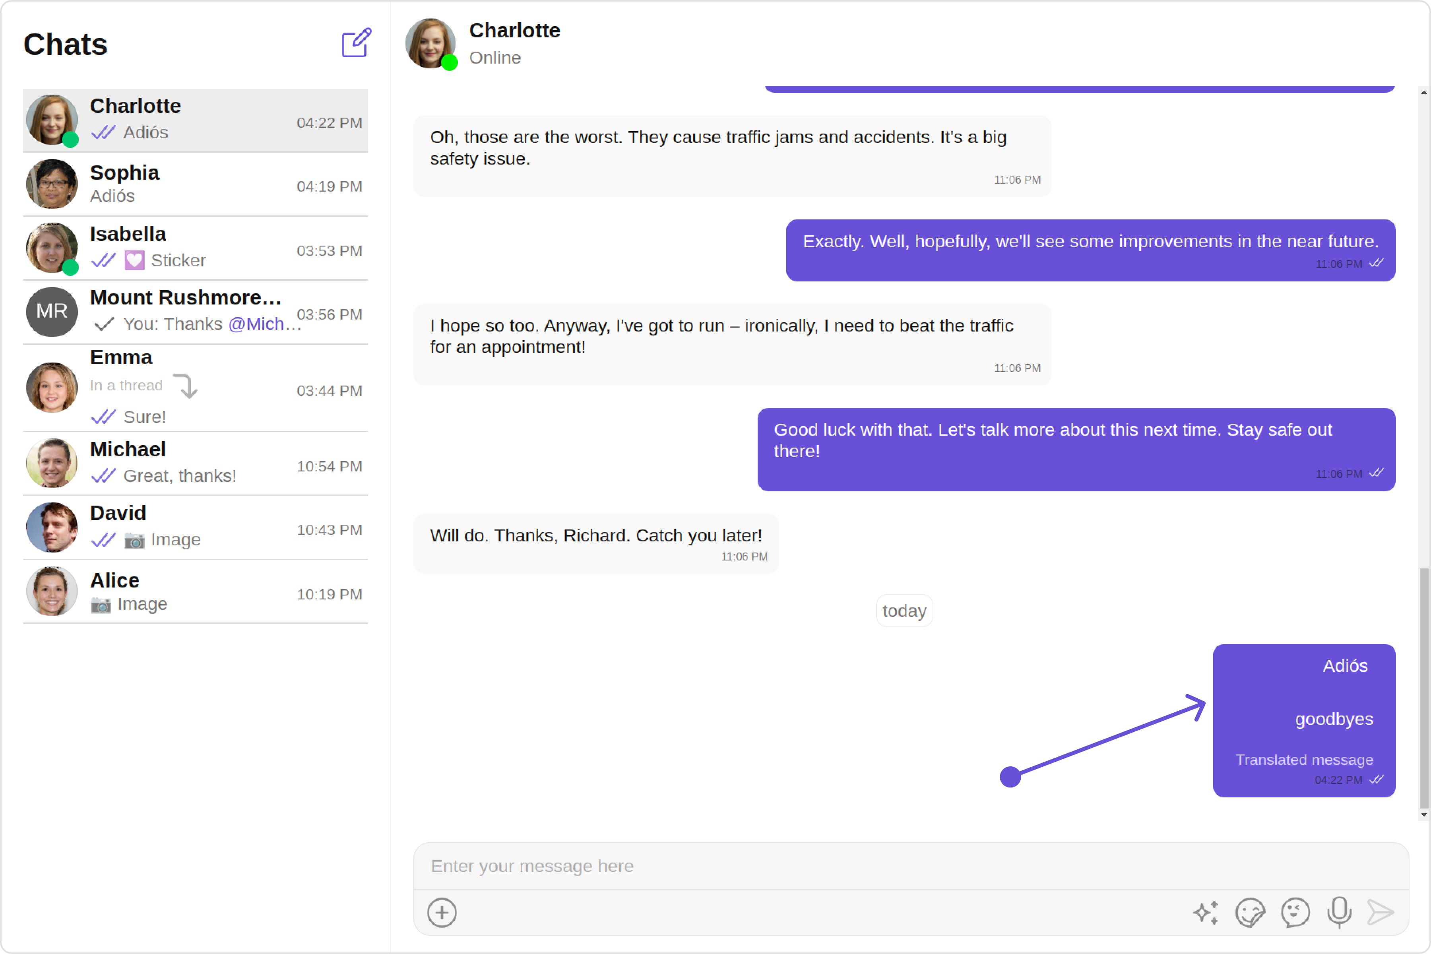Click the send message arrow icon
The height and width of the screenshot is (954, 1431).
coord(1381,913)
